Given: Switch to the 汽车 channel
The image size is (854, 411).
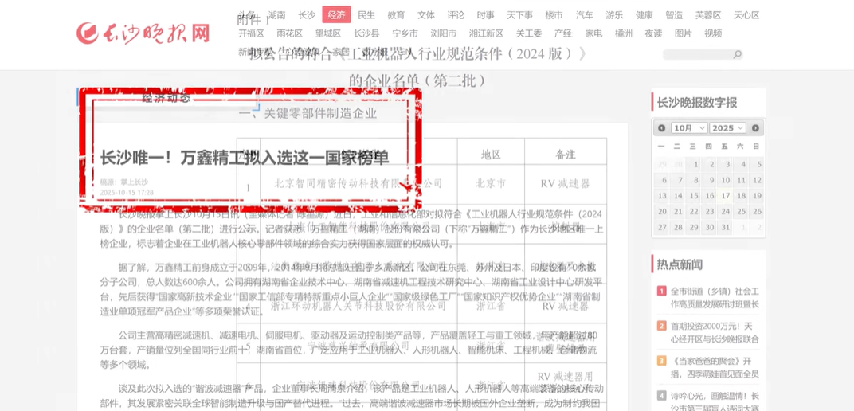Looking at the screenshot, I should coord(584,15).
